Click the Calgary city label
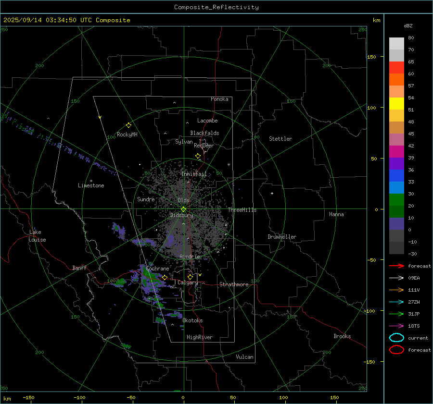 pos(188,282)
